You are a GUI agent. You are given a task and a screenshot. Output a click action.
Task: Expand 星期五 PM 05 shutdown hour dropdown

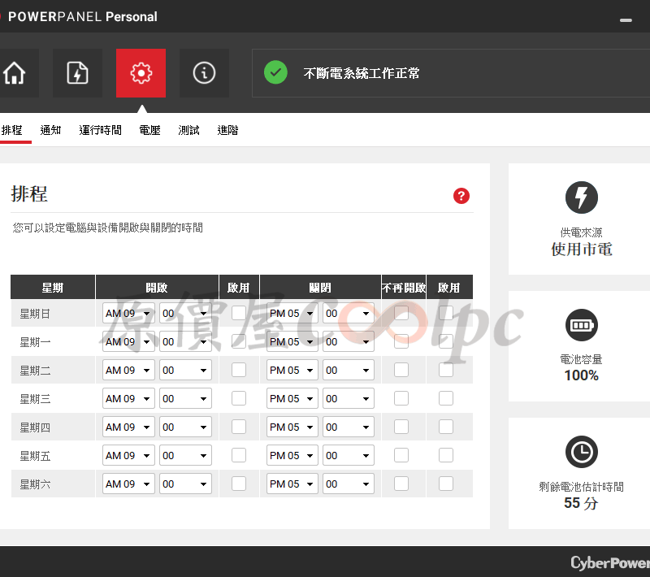pyautogui.click(x=292, y=455)
